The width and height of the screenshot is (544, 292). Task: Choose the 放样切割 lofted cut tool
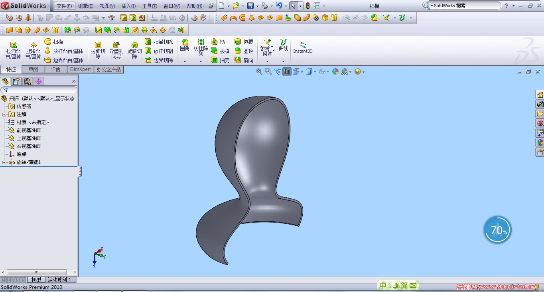pyautogui.click(x=159, y=51)
